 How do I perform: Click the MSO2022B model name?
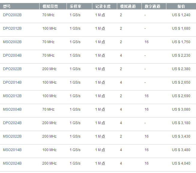pos(12,136)
